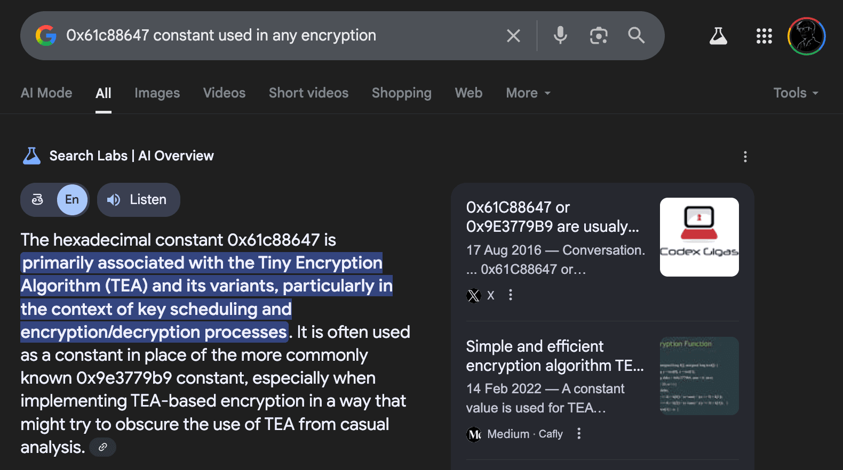This screenshot has height=470, width=843.
Task: Open three-dot menu beside Medium Cafly
Action: 579,434
